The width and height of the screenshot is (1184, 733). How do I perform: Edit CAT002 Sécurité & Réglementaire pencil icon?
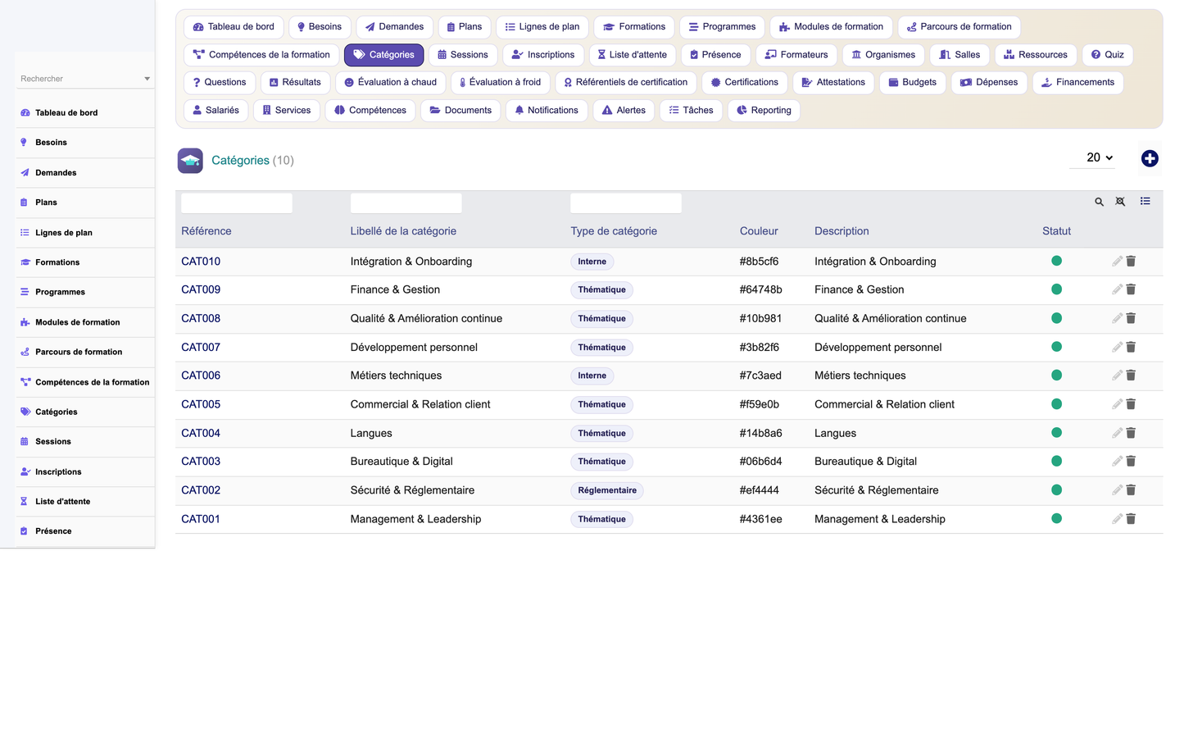point(1117,489)
